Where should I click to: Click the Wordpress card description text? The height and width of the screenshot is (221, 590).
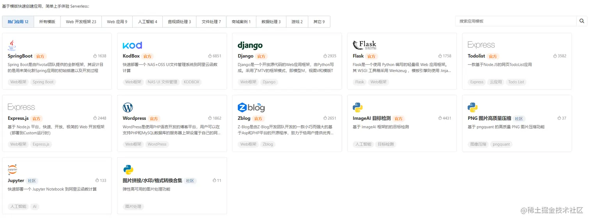pos(172,130)
